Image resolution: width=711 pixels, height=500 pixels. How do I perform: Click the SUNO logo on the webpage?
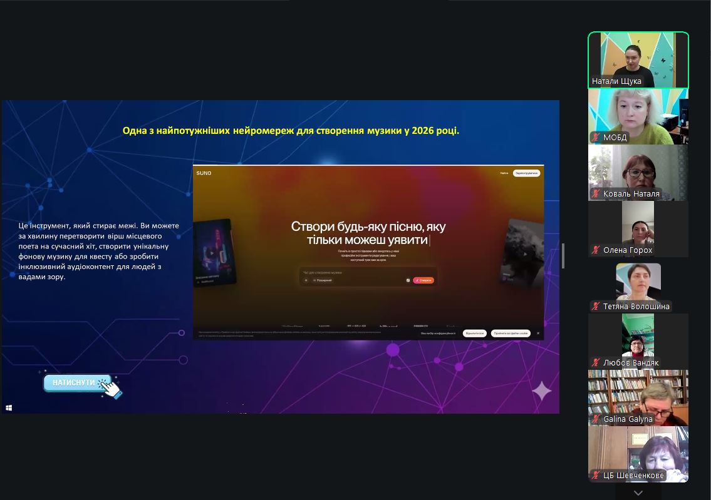(x=204, y=173)
